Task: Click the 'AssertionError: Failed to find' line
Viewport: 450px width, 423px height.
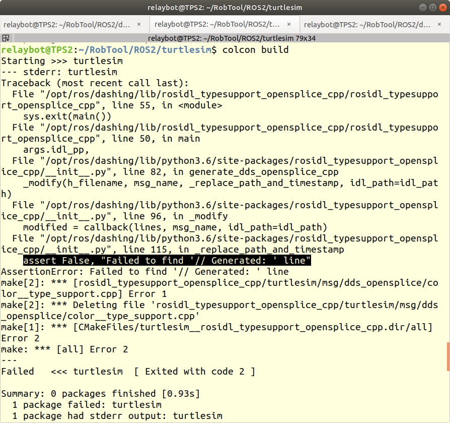Action: [x=145, y=272]
